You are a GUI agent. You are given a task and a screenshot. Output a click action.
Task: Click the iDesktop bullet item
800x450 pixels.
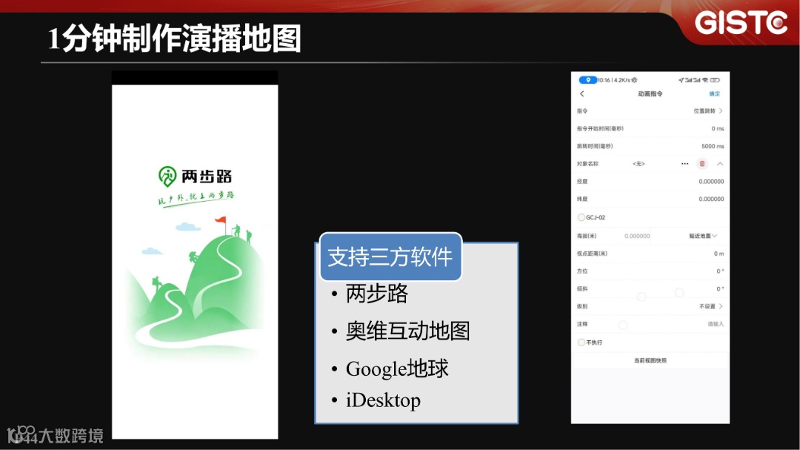coord(383,400)
